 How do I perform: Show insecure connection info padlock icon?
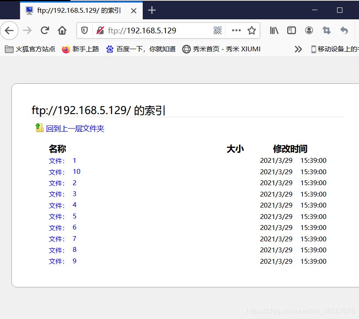100,30
